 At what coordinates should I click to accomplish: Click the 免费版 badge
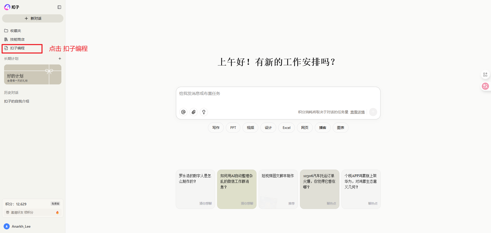click(x=55, y=204)
